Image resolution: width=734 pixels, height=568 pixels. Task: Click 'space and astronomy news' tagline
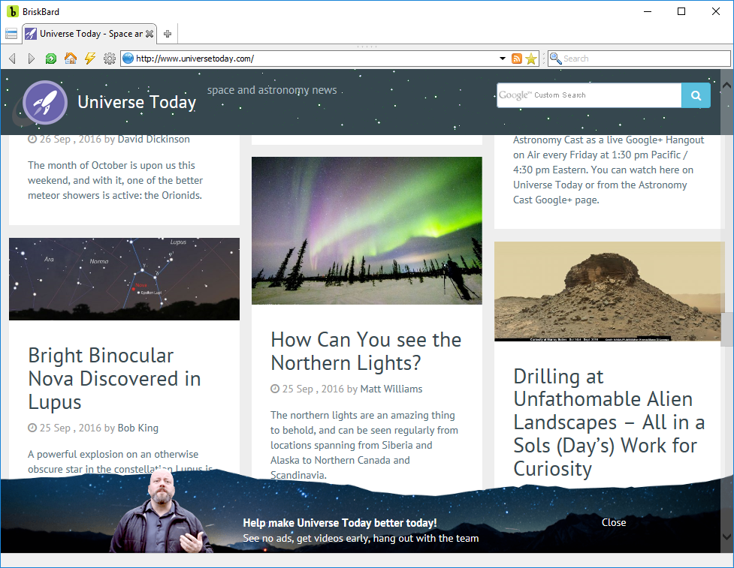[x=272, y=90]
